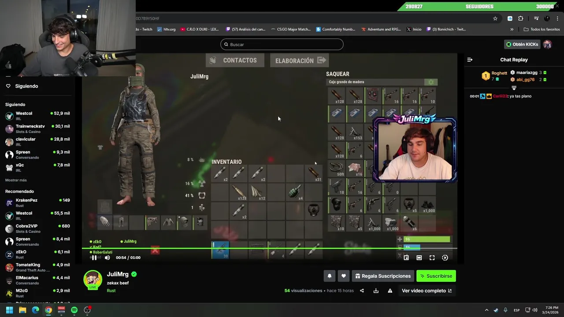Open the Rust category link below the title
564x317 pixels.
[x=111, y=291]
